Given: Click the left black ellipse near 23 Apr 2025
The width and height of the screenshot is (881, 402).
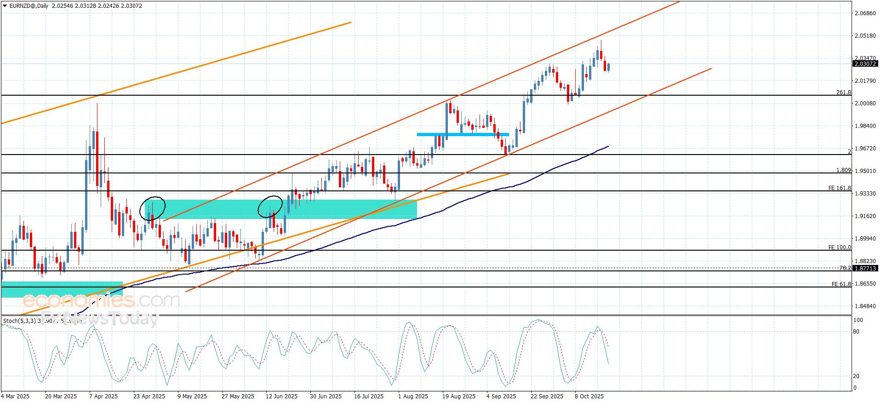Looking at the screenshot, I should [152, 208].
